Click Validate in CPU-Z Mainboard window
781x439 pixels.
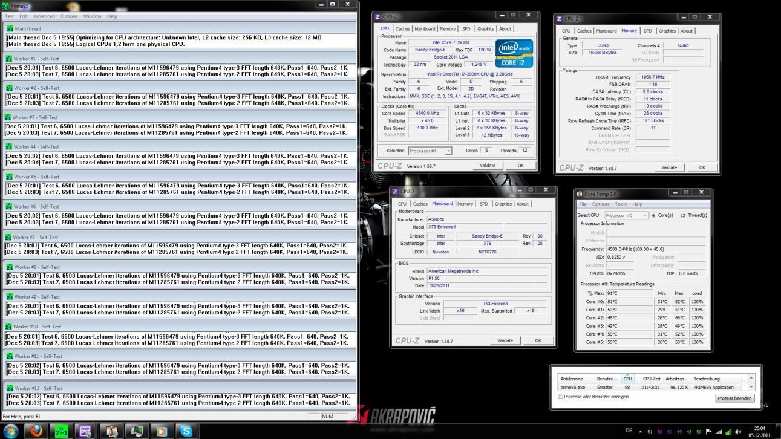click(x=505, y=340)
